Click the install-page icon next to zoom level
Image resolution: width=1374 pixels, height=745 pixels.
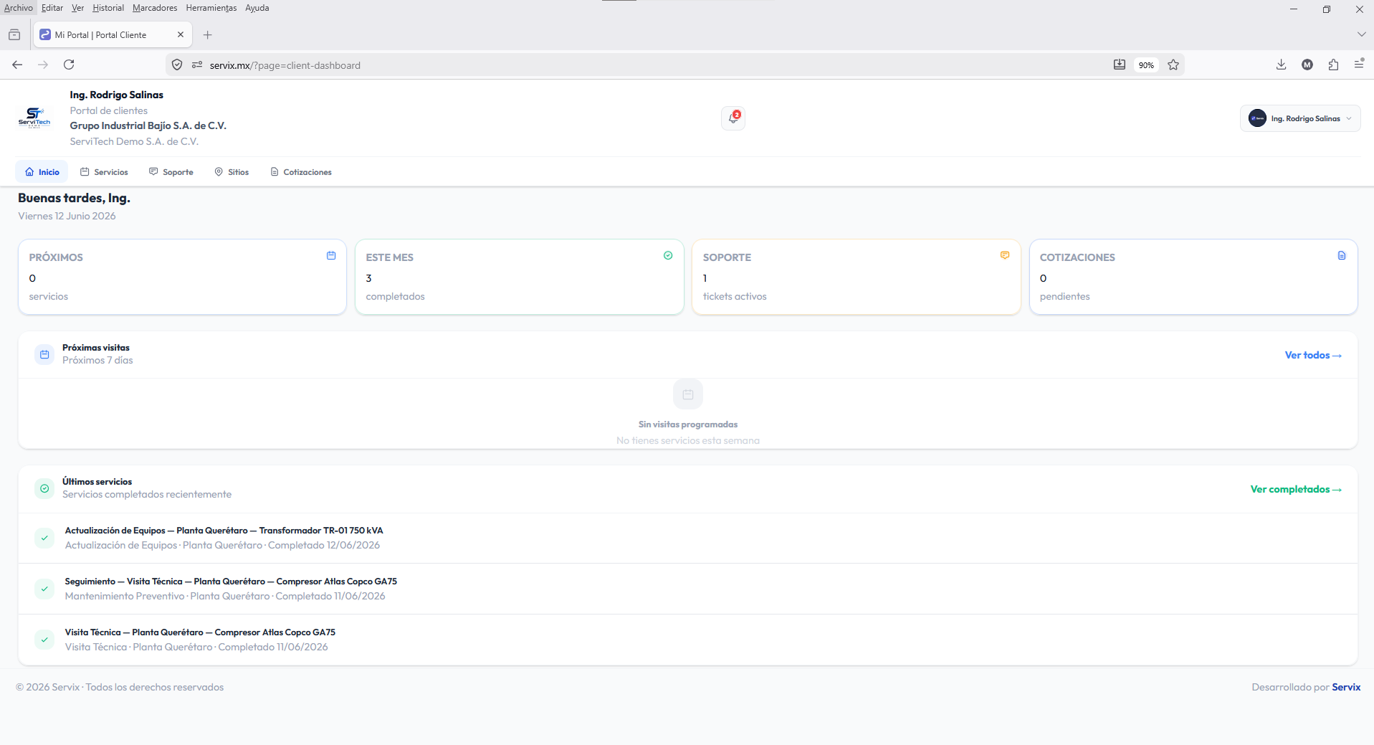1120,65
